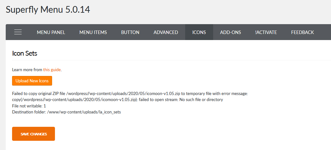Click the Upload New Icons button

32,81
